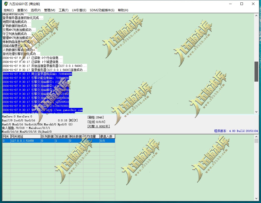
Task: Open the 帮助(H) menu
Action: click(x=123, y=10)
